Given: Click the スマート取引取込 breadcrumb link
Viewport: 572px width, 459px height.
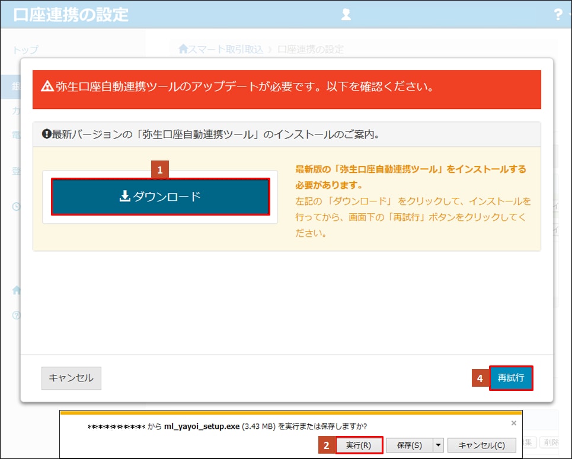Looking at the screenshot, I should click(226, 49).
